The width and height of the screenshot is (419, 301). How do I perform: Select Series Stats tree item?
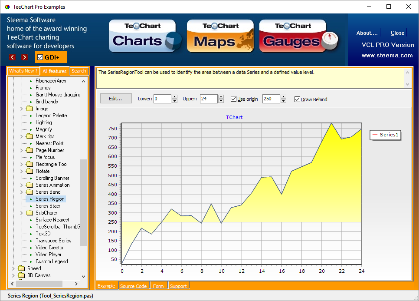pyautogui.click(x=48, y=206)
